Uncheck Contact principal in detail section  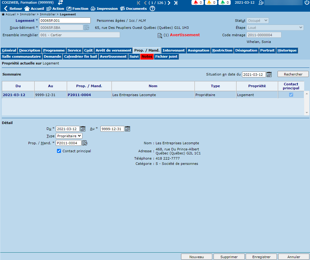pos(59,151)
